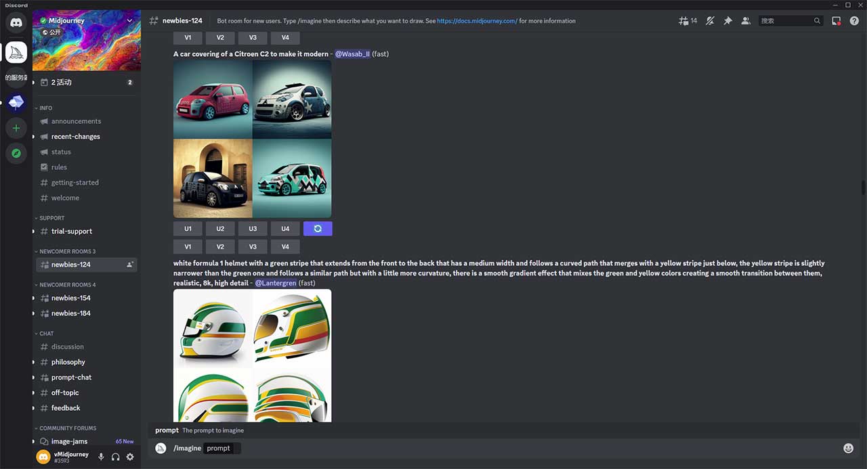Open the Citroen C2 image grid
Screen dimensions: 867x469
(253, 139)
